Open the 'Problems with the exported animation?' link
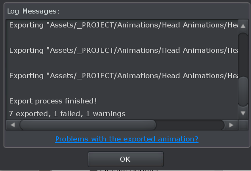Screen dimensions: 251x171 (x=127, y=139)
